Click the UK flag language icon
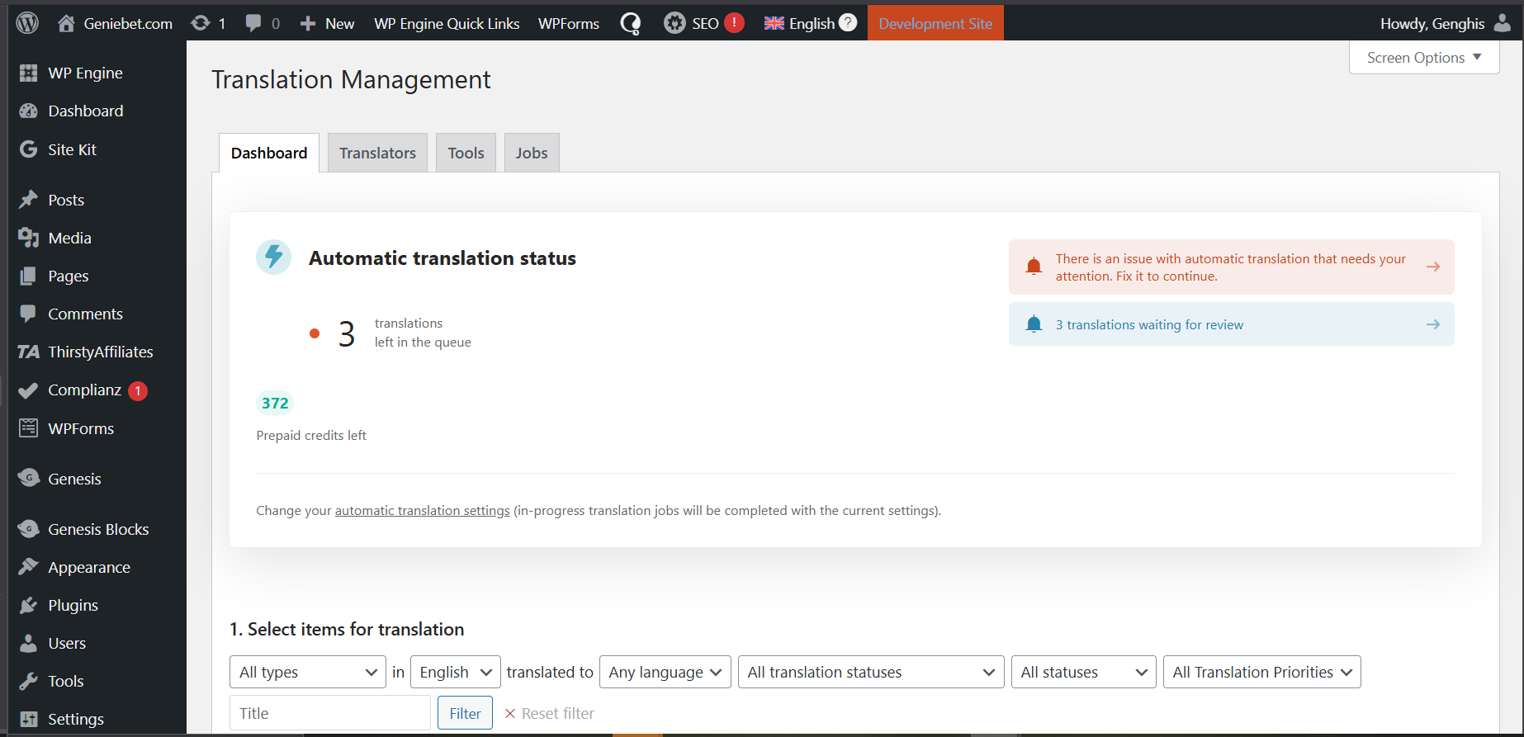This screenshot has width=1524, height=737. click(x=774, y=23)
